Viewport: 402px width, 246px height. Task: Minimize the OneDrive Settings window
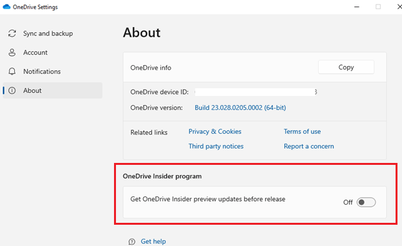coord(357,7)
